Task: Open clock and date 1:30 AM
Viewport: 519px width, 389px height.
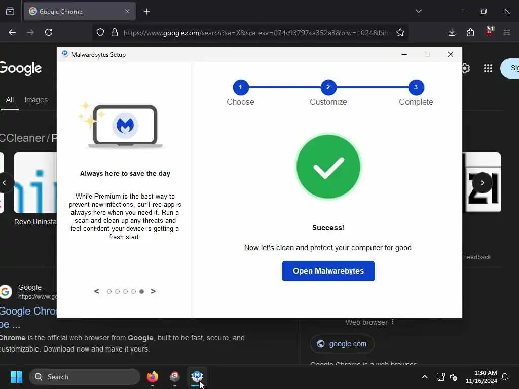Action: pos(481,377)
